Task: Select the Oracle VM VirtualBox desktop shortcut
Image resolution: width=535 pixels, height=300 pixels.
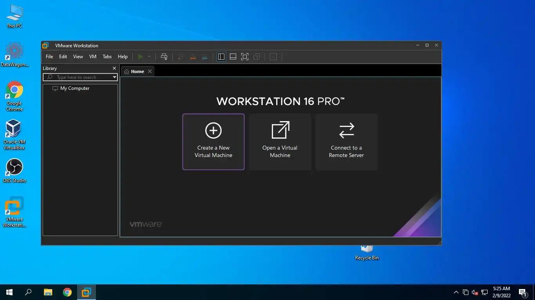Action: (x=14, y=135)
